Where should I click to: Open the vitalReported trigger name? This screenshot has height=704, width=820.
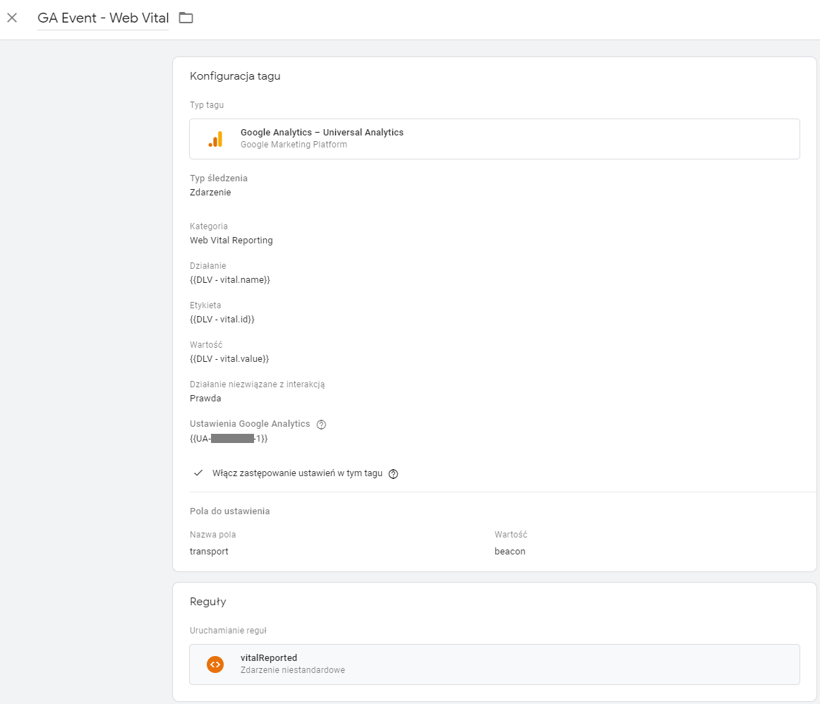(269, 658)
